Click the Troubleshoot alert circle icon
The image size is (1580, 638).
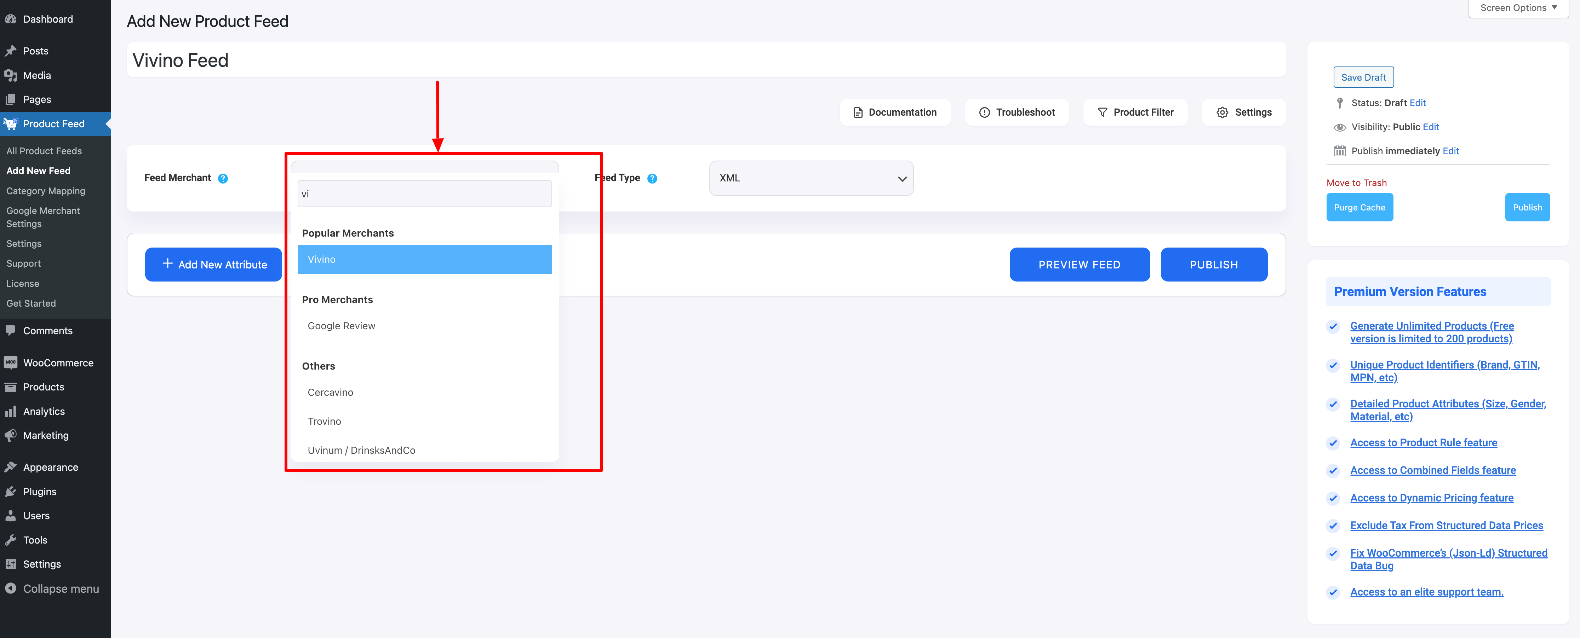click(x=984, y=113)
